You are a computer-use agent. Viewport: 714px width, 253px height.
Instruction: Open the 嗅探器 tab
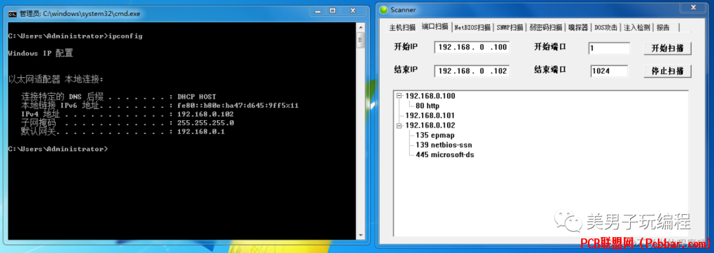(x=578, y=28)
